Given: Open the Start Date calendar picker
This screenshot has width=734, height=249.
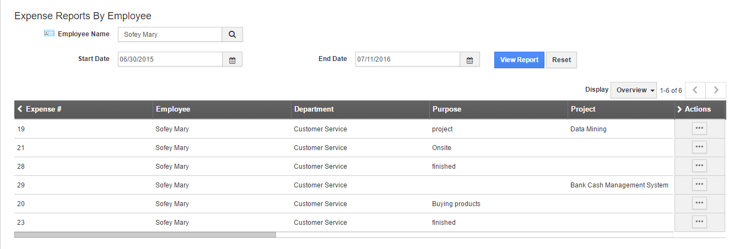Looking at the screenshot, I should click(x=232, y=60).
